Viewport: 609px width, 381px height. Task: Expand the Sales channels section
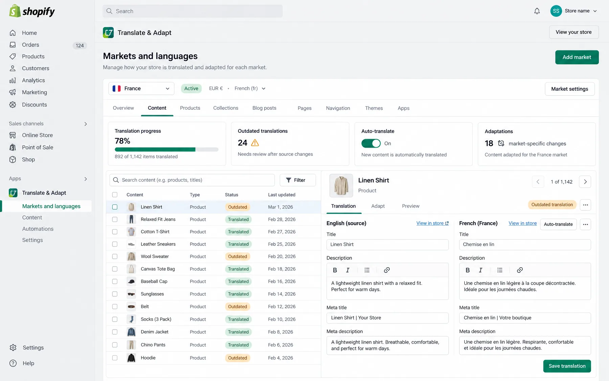click(x=86, y=124)
